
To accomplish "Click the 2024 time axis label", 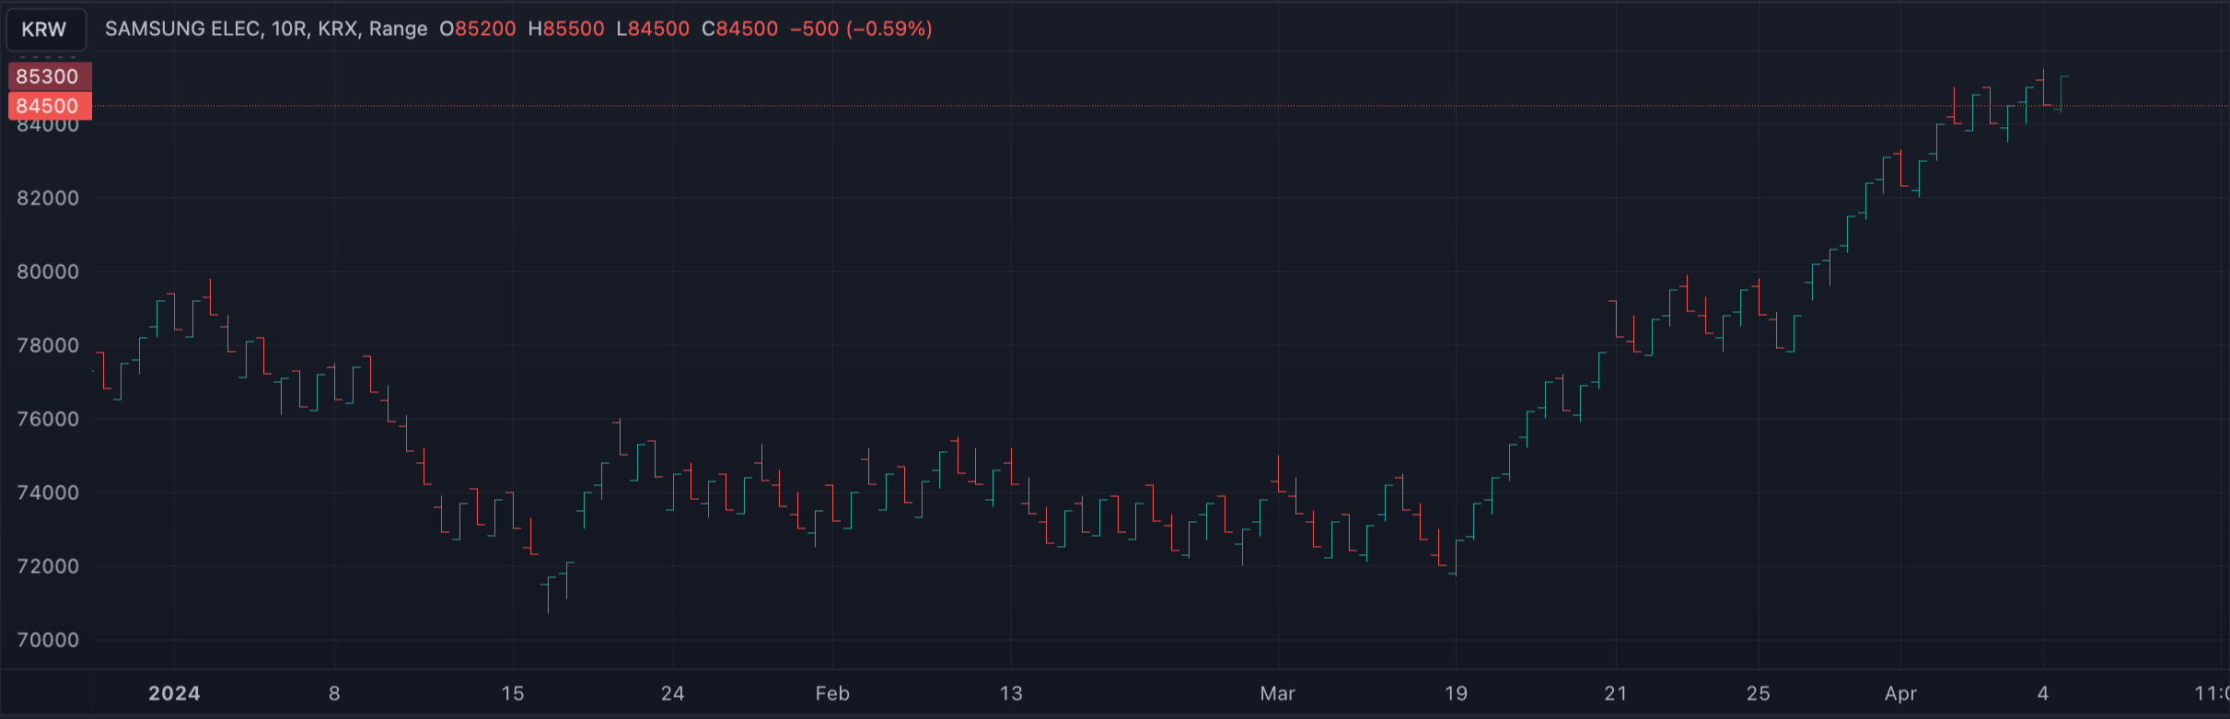I will coord(174,693).
